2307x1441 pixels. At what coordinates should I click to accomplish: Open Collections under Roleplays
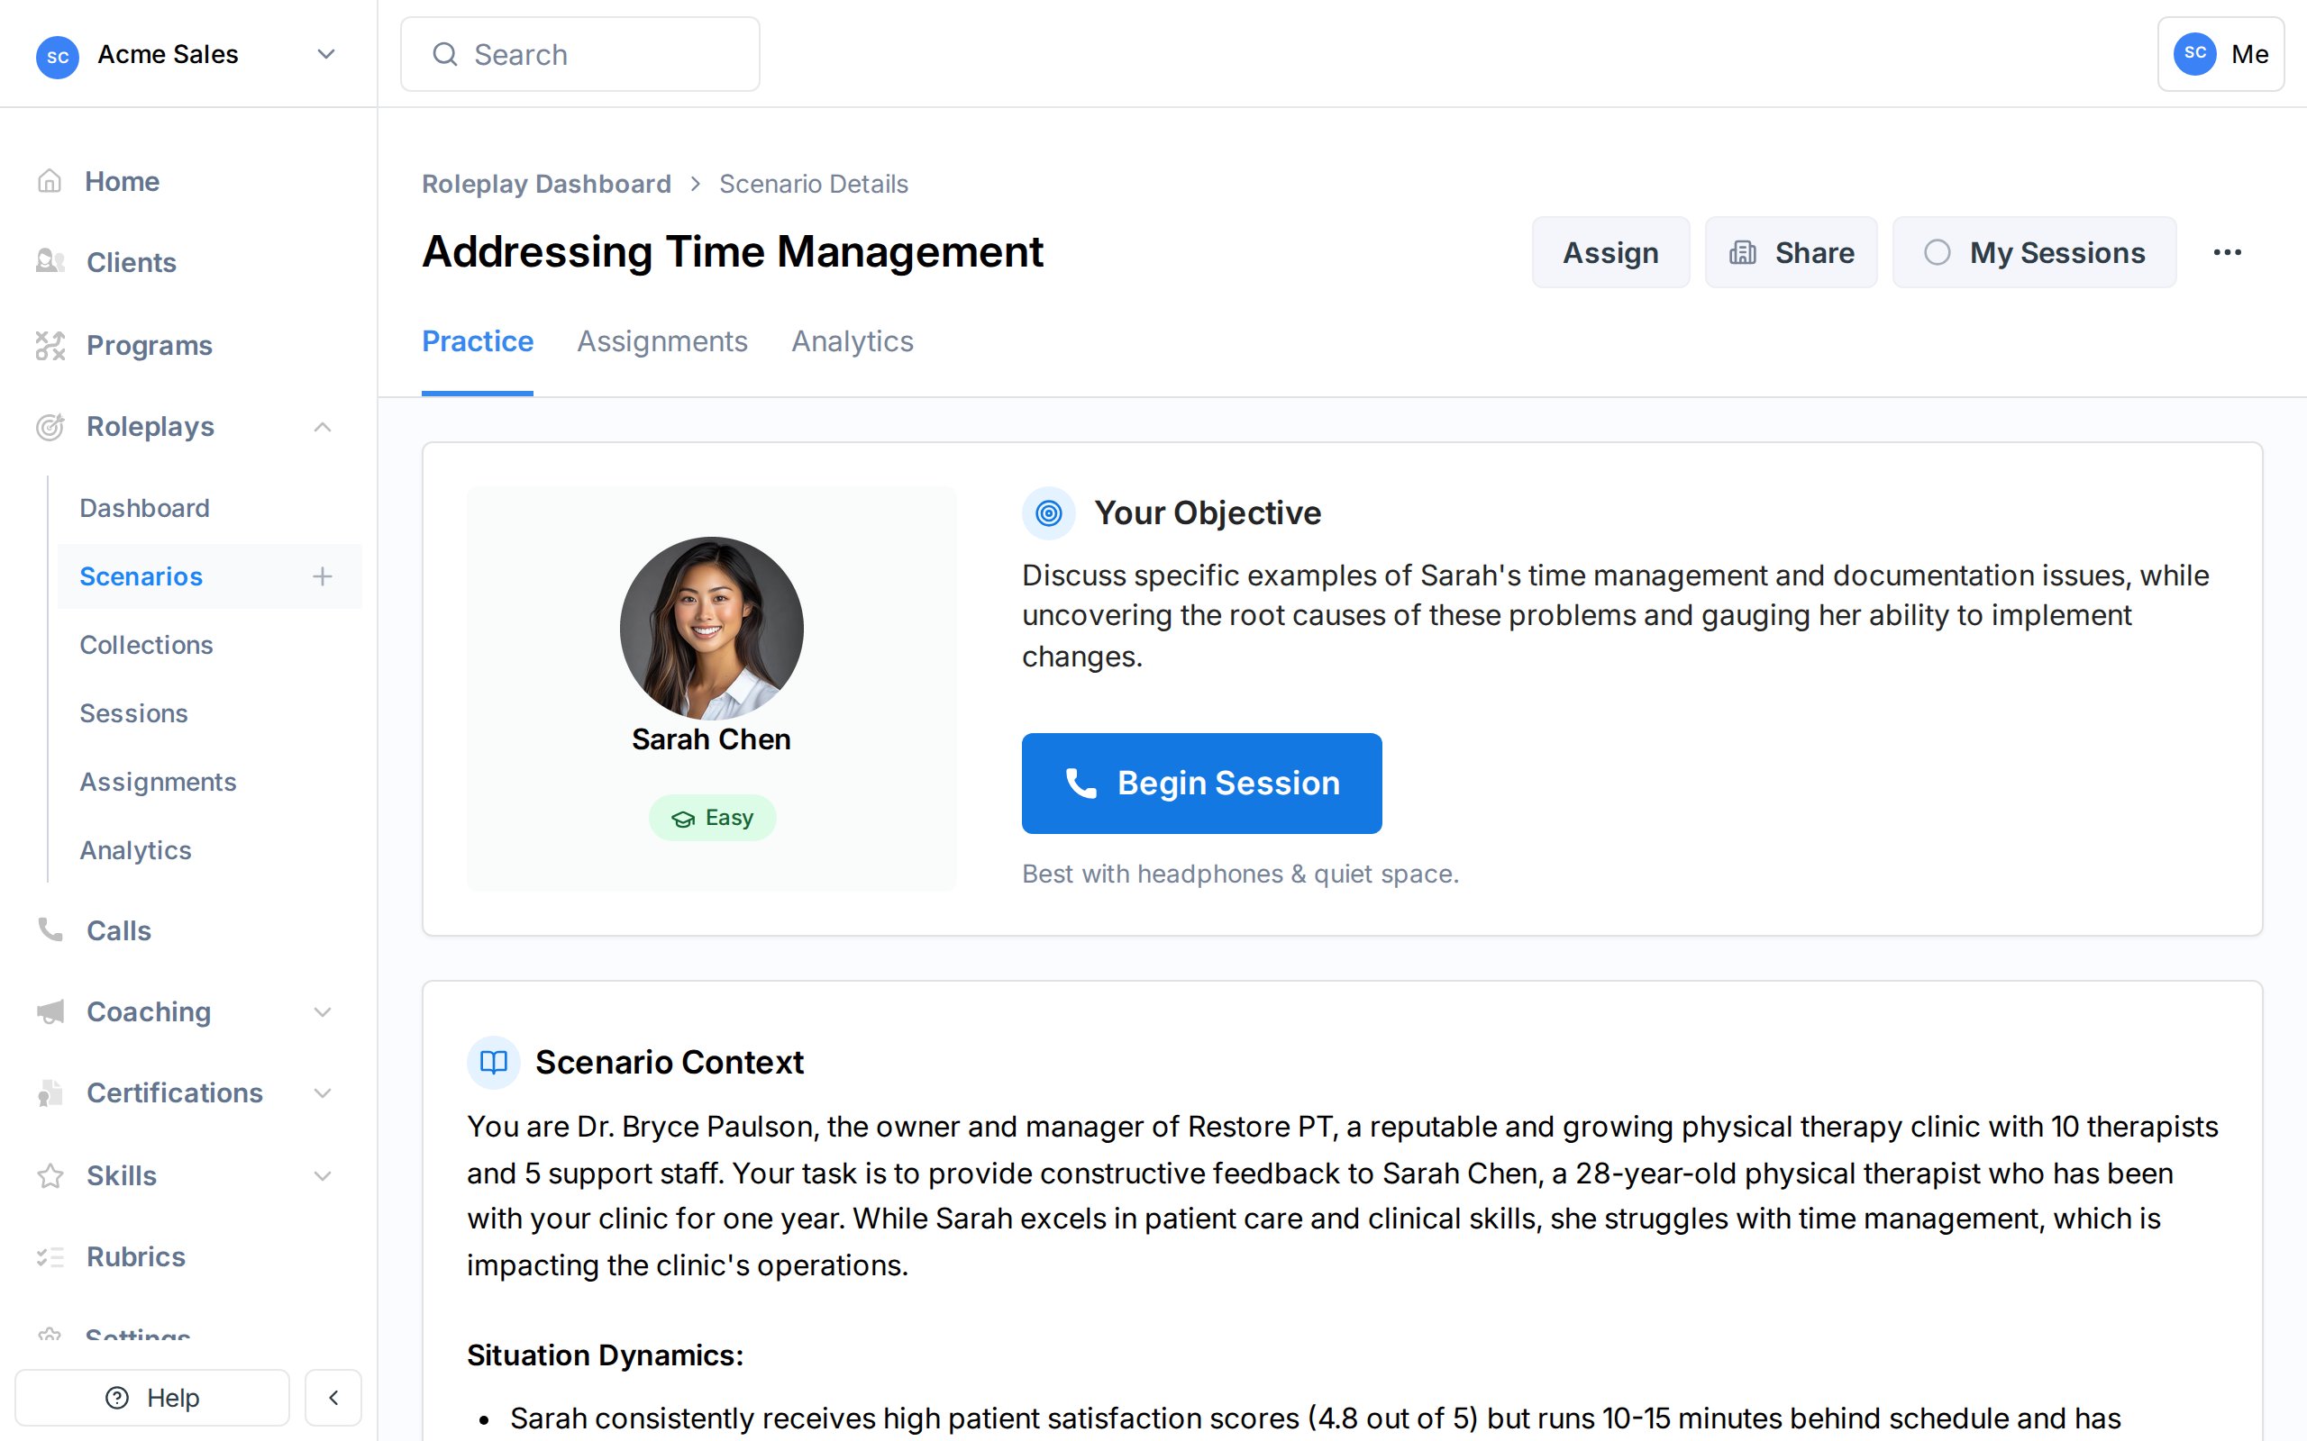(x=147, y=645)
